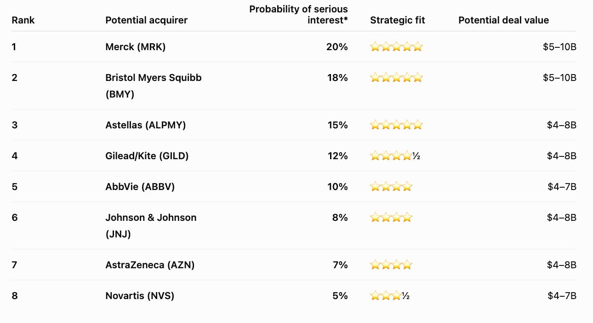Click the Potential acquirer column header
The height and width of the screenshot is (323, 593).
[146, 20]
